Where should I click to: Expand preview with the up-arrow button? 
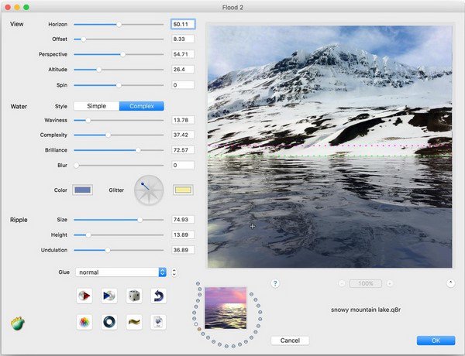point(450,284)
